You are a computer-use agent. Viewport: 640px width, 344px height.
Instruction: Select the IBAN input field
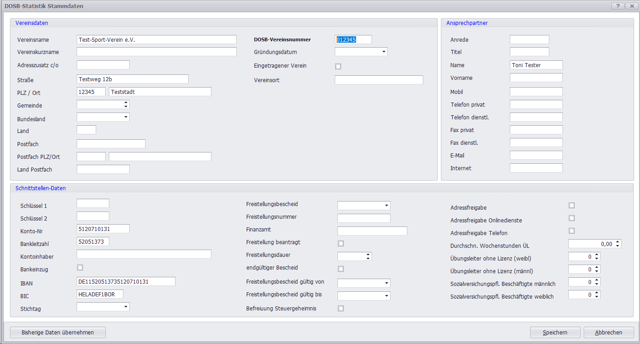(126, 281)
